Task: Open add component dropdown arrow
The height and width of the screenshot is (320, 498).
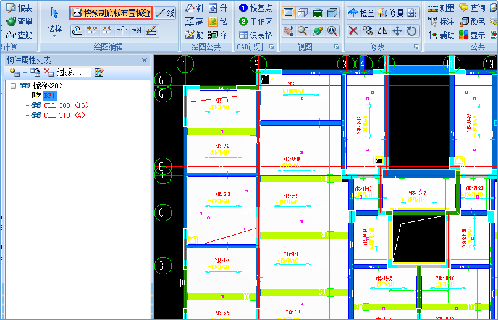Action: pyautogui.click(x=25, y=73)
